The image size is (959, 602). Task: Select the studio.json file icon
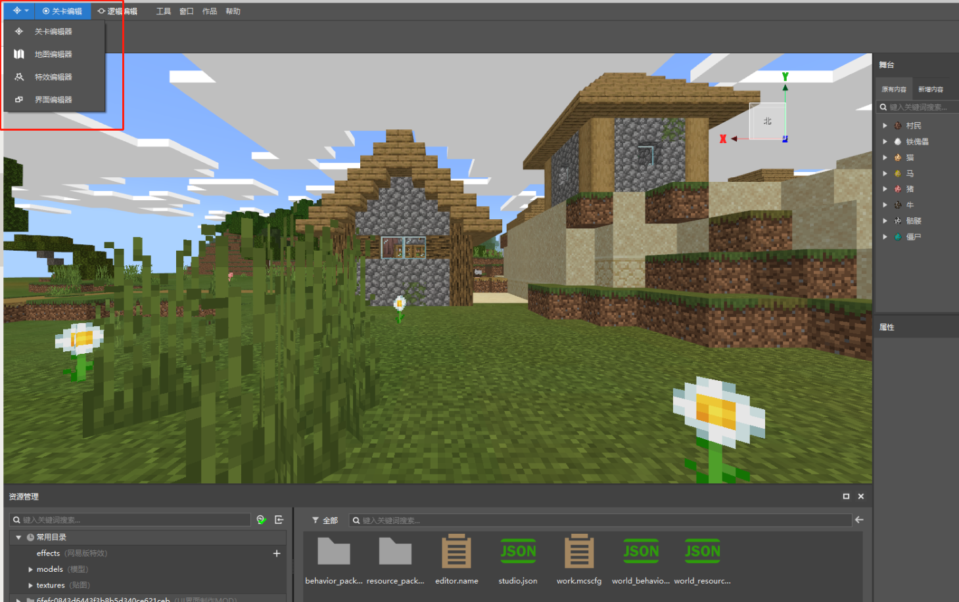[x=518, y=551]
